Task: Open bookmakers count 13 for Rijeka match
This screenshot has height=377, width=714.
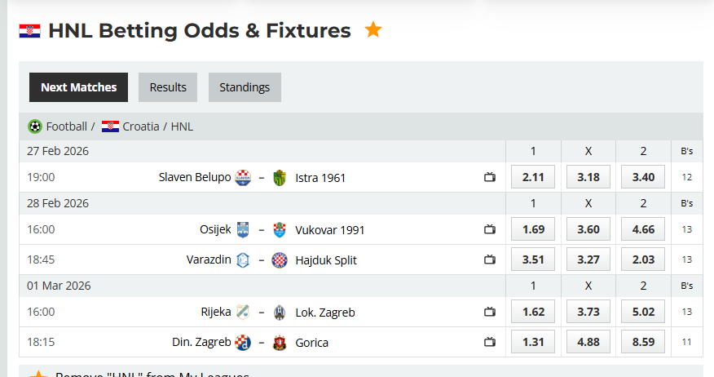Action: coord(687,312)
